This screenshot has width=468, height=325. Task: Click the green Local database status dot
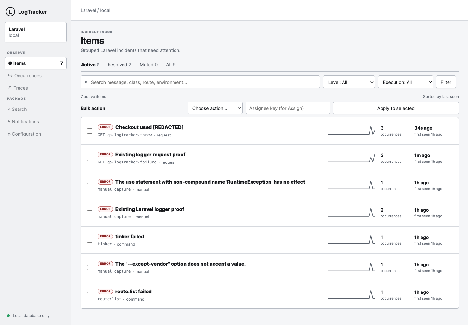pos(8,316)
